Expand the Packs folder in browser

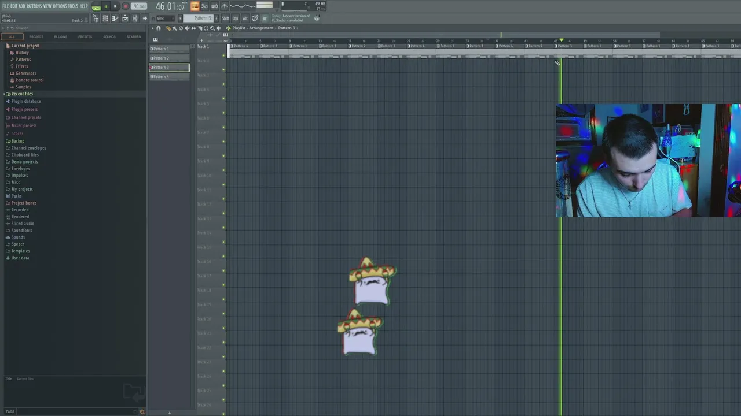pyautogui.click(x=16, y=196)
